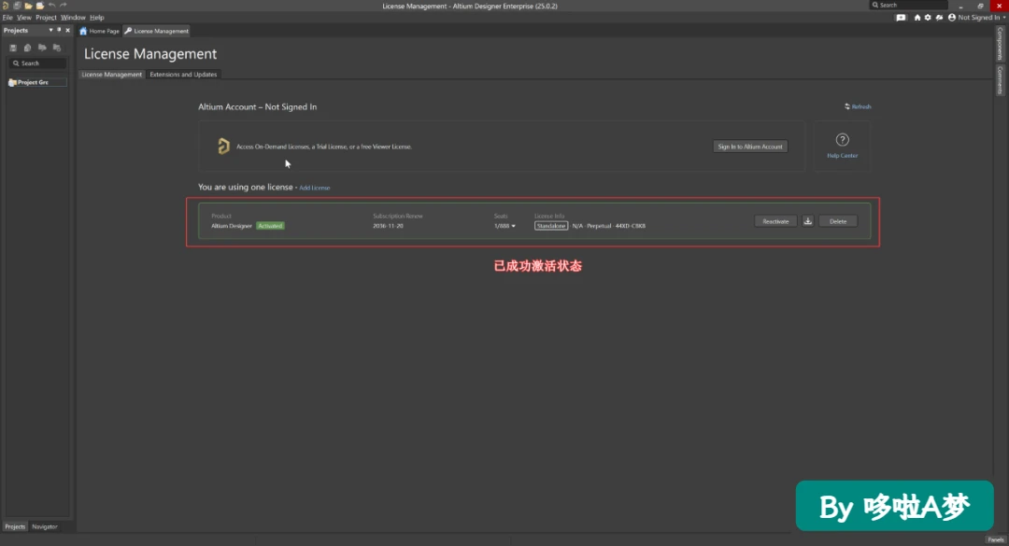Viewport: 1009px width, 546px height.
Task: Click the Altium logo icon in title bar
Action: click(6, 6)
